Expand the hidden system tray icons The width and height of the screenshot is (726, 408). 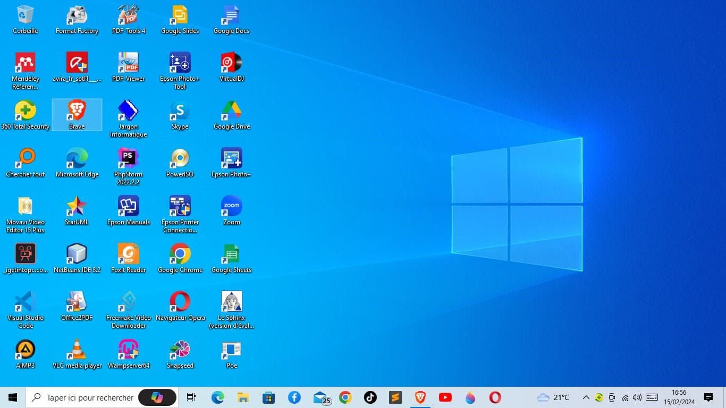[x=586, y=397]
